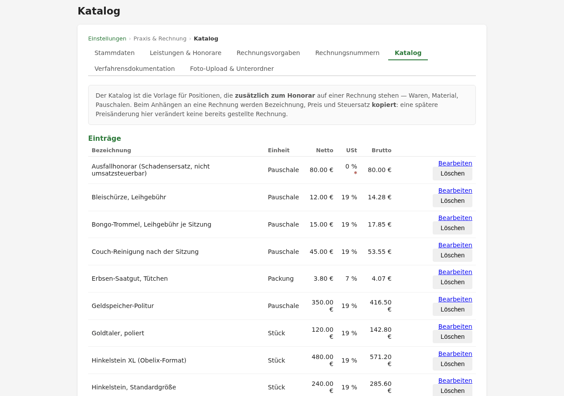
Task: Edit Hinkelstein XL entry
Action: 455,354
